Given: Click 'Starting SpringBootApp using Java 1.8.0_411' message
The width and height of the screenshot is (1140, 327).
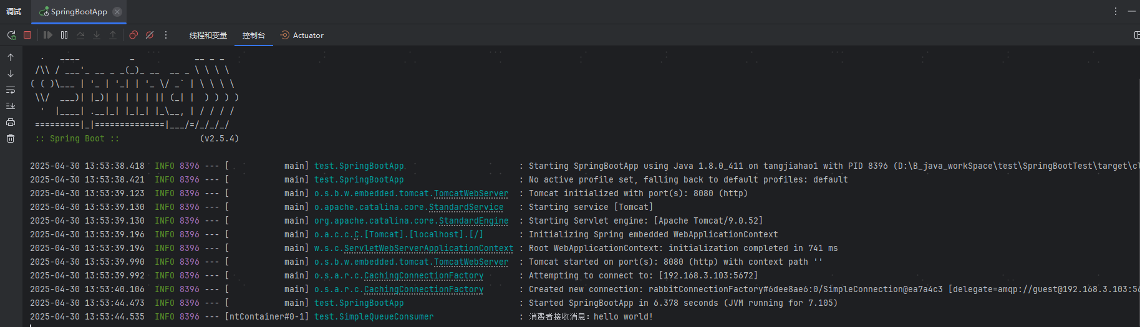Looking at the screenshot, I should (834, 166).
